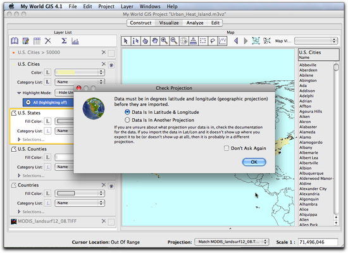The height and width of the screenshot is (253, 348).
Task: Select the profile graph line tool
Action: pos(222,41)
